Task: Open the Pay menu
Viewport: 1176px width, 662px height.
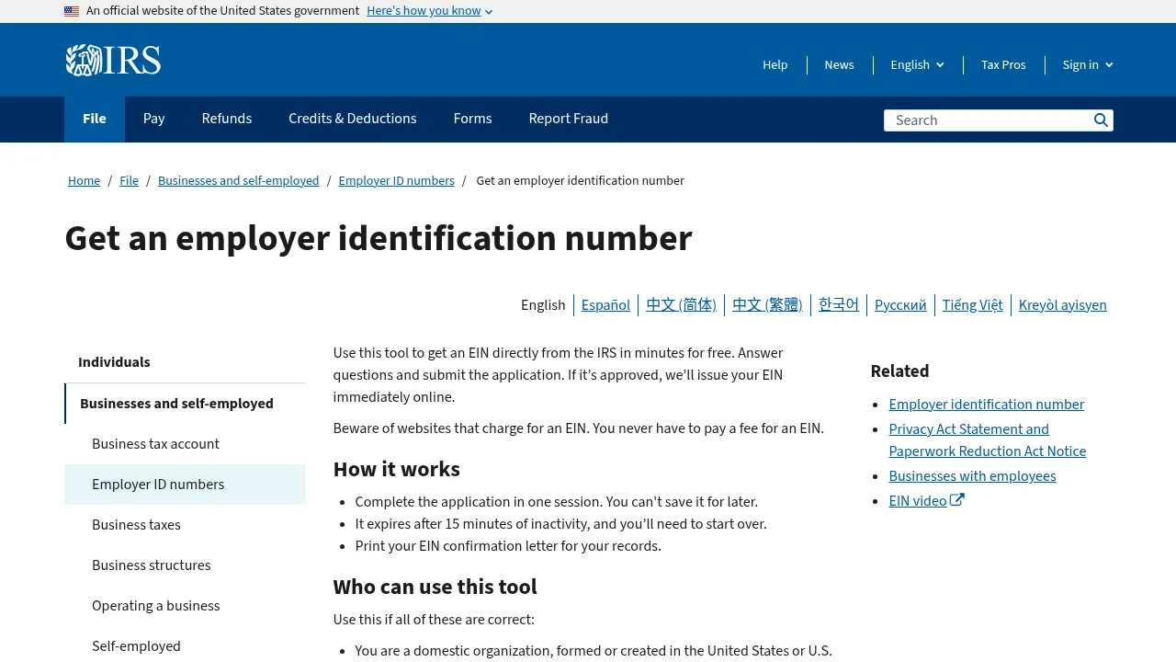Action: pyautogui.click(x=154, y=120)
